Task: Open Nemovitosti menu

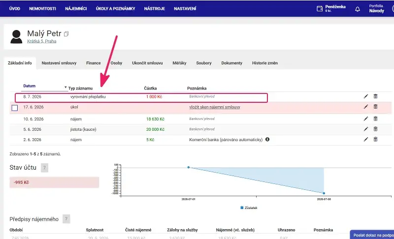Action: tap(42, 8)
